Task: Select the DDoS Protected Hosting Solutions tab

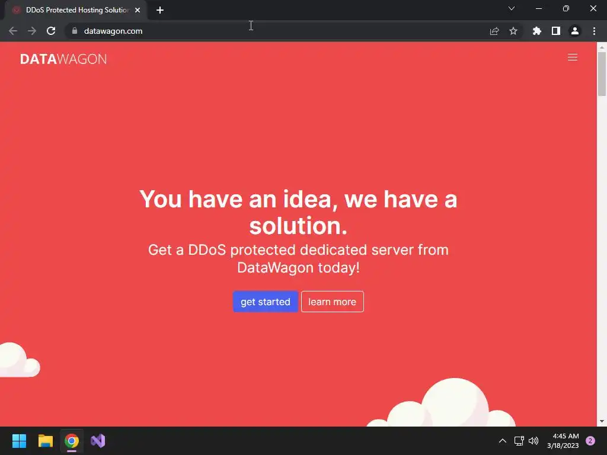Action: (x=76, y=10)
